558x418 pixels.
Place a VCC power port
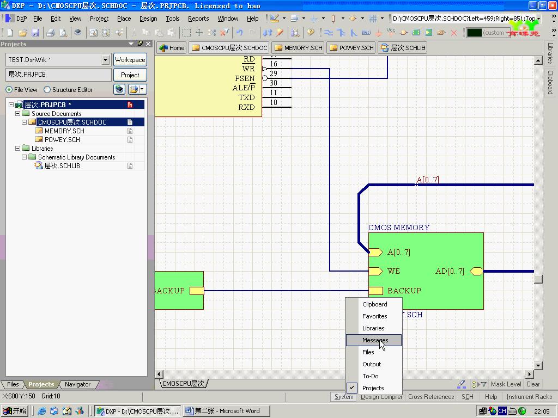click(391, 33)
